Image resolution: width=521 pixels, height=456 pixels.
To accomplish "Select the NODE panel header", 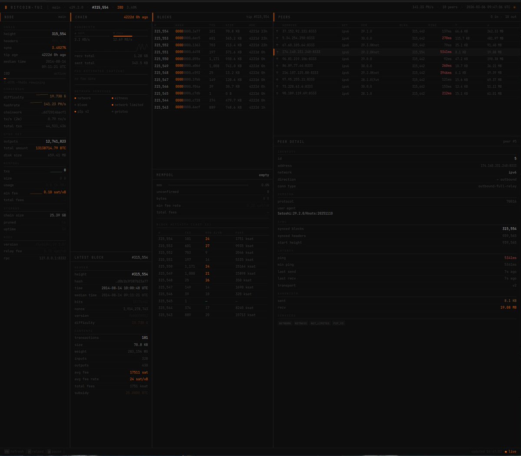I will [x=35, y=17].
